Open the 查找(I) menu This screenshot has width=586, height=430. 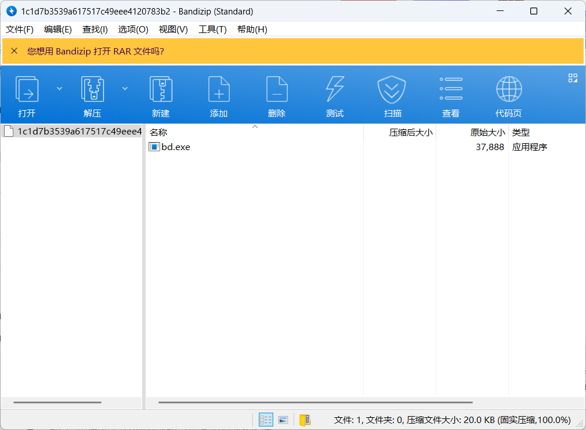point(95,30)
